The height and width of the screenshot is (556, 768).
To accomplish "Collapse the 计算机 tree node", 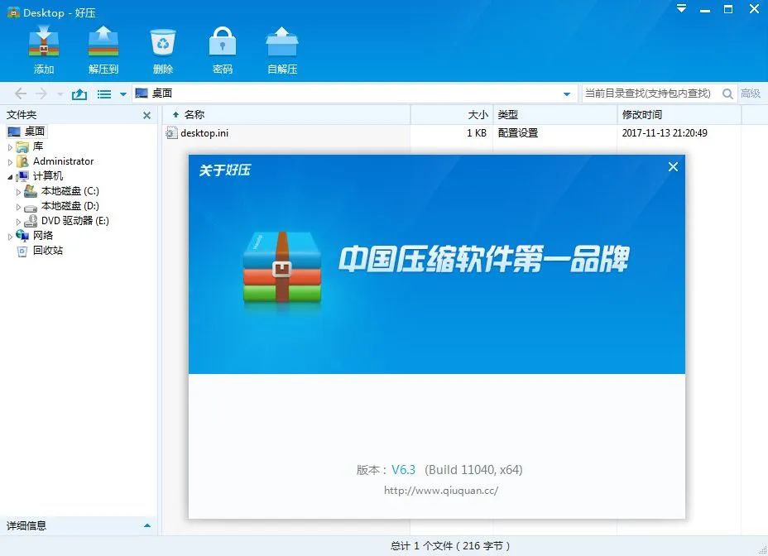I will pyautogui.click(x=10, y=175).
